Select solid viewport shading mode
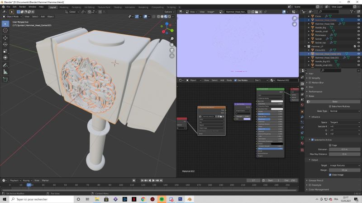362x203 pixels. (x=162, y=17)
